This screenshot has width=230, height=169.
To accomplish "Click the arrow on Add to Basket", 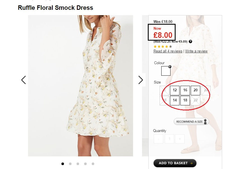I will [191, 163].
